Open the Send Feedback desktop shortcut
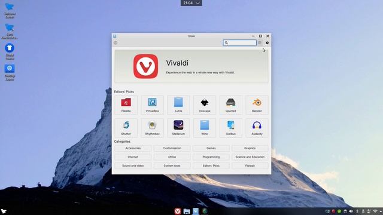 pyautogui.click(x=10, y=32)
